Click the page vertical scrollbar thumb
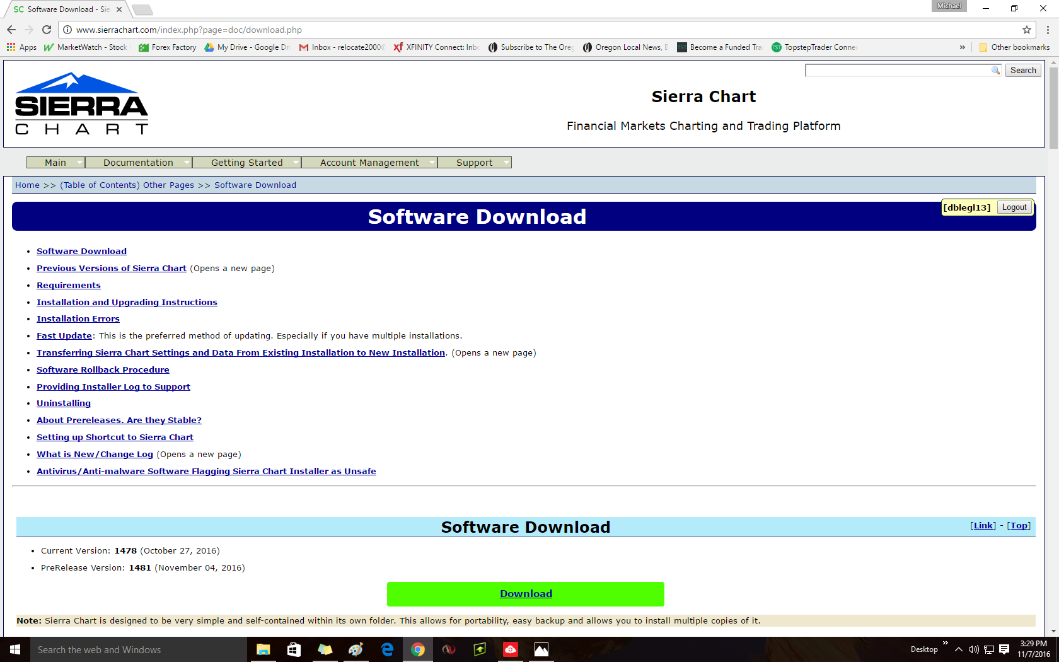Image resolution: width=1059 pixels, height=662 pixels. [1053, 107]
